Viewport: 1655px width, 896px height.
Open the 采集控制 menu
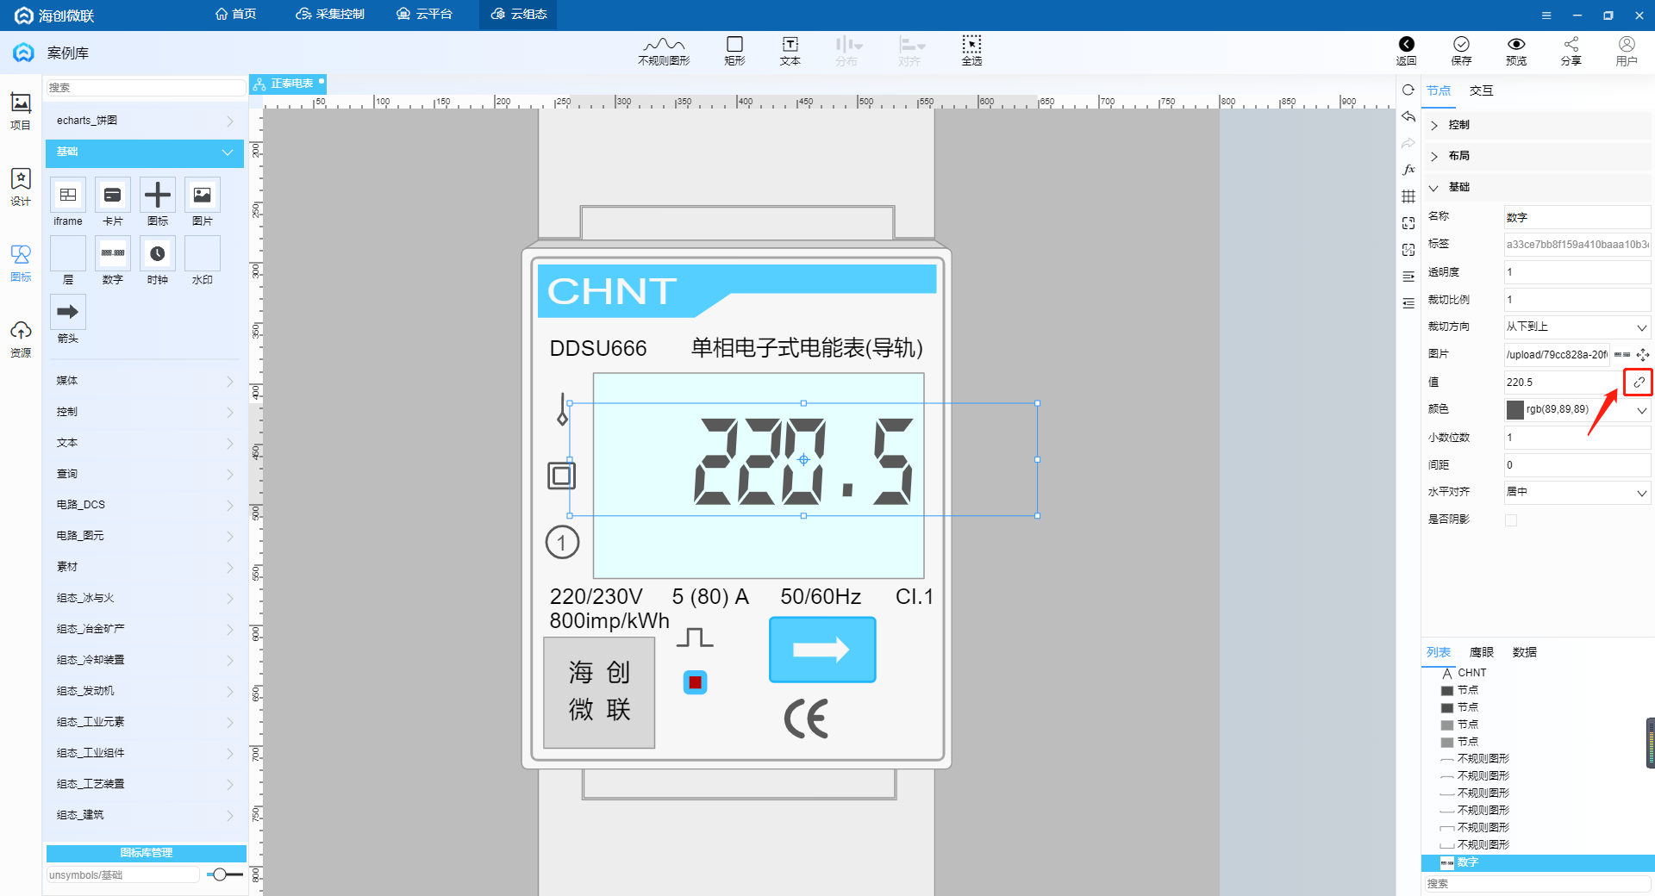[330, 15]
